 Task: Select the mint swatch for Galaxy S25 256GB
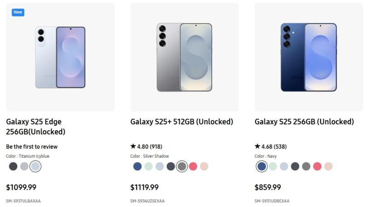pos(273,167)
